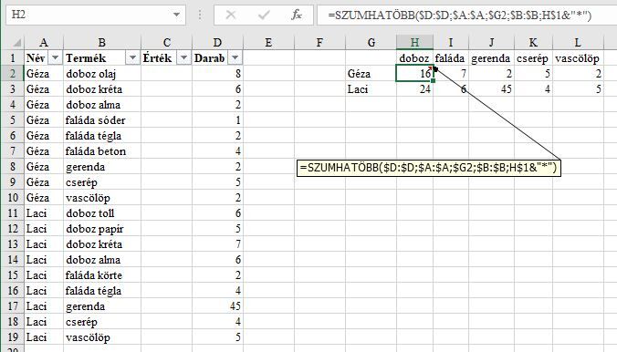Click the 'vascölöp' header cell in L1
617x352 pixels.
(x=578, y=58)
